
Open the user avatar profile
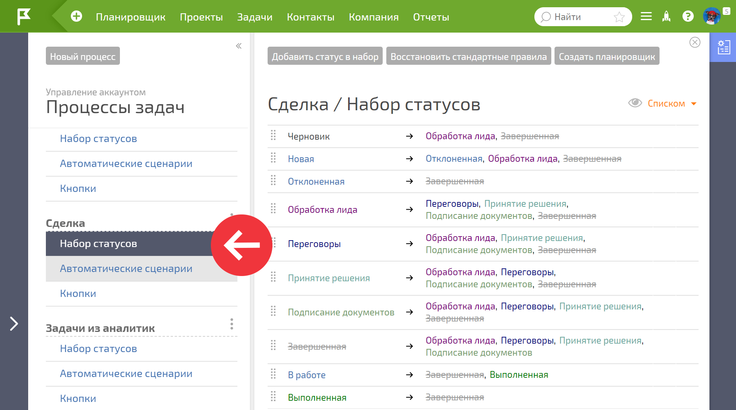tap(711, 16)
